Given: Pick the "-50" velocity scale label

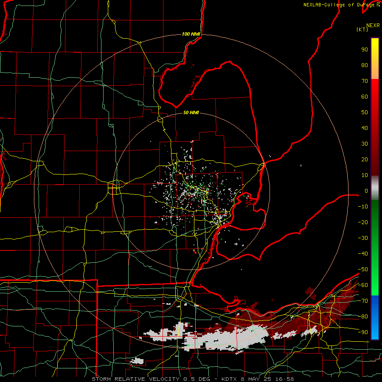Looking at the screenshot, I should [363, 270].
